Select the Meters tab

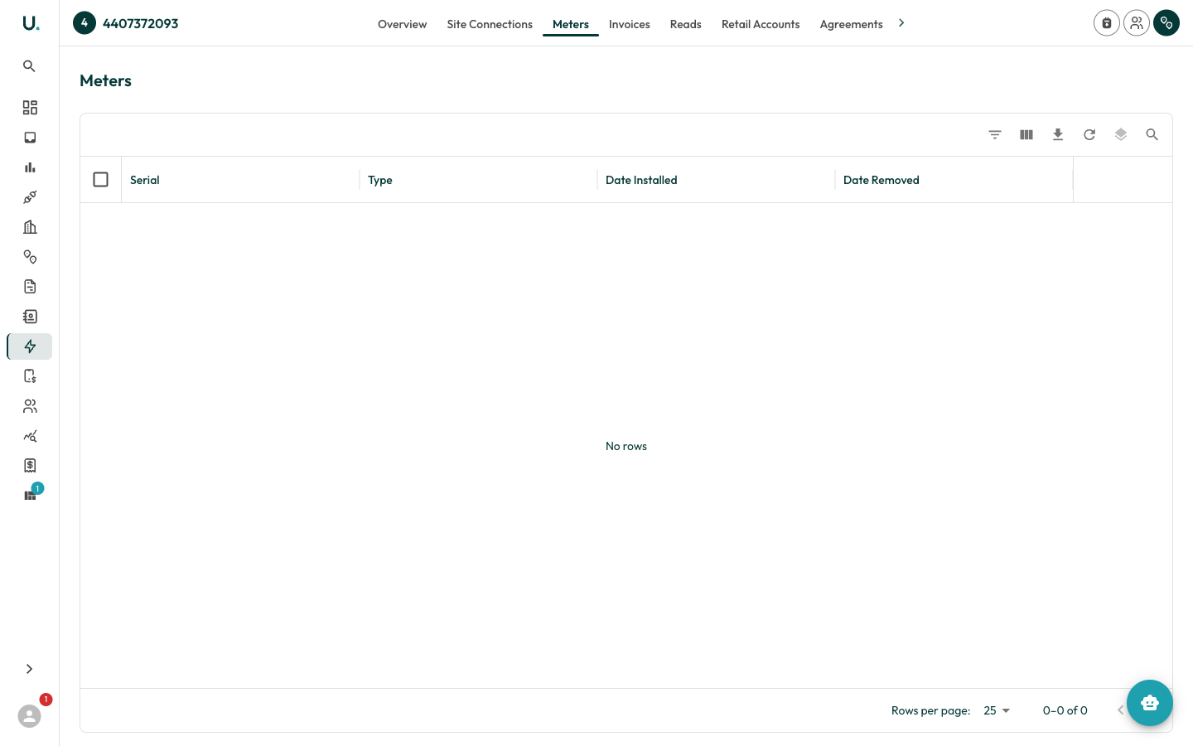click(571, 24)
